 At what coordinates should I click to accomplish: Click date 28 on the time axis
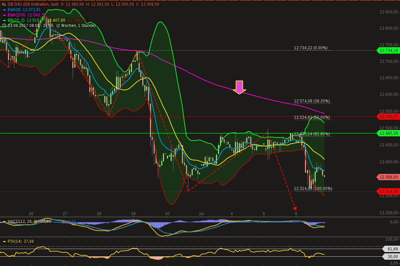(x=99, y=214)
